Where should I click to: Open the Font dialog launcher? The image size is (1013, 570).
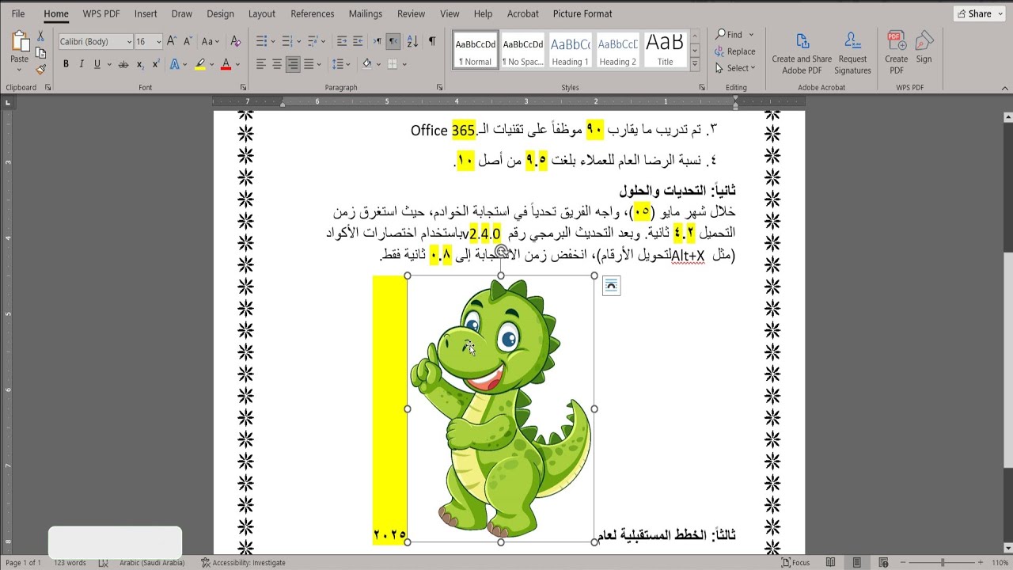pyautogui.click(x=243, y=87)
